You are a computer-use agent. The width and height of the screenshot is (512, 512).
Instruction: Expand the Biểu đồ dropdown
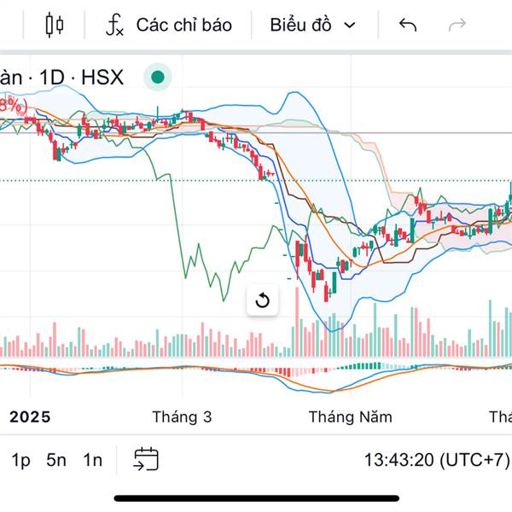[x=311, y=25]
